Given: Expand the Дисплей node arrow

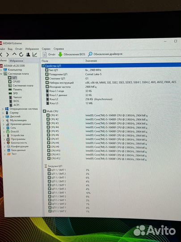Looking at the screenshot, I should point(3,117).
